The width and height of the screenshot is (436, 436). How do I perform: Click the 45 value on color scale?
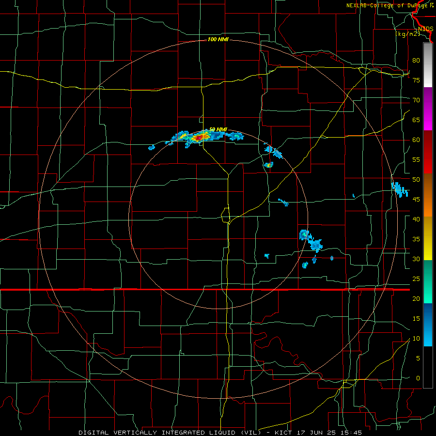pyautogui.click(x=416, y=200)
